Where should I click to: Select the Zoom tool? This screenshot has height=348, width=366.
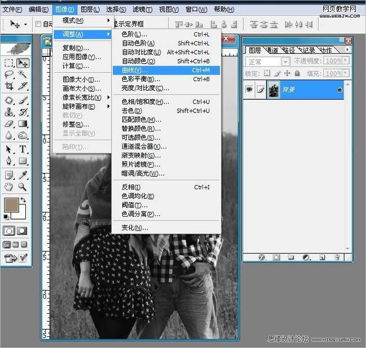click(23, 187)
